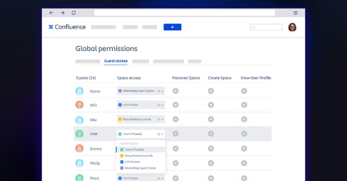This screenshot has width=347, height=181.
Task: Click the browser address bar
Action: coord(185,13)
